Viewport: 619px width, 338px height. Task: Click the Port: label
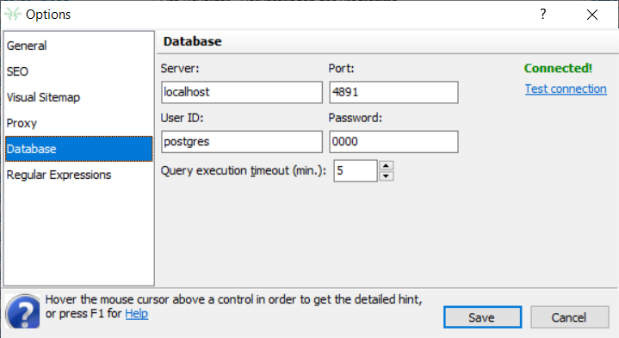342,68
